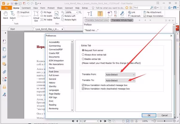Click preferences list scrollbar down arrow
Image resolution: width=180 pixels, height=124 pixels.
click(x=72, y=110)
